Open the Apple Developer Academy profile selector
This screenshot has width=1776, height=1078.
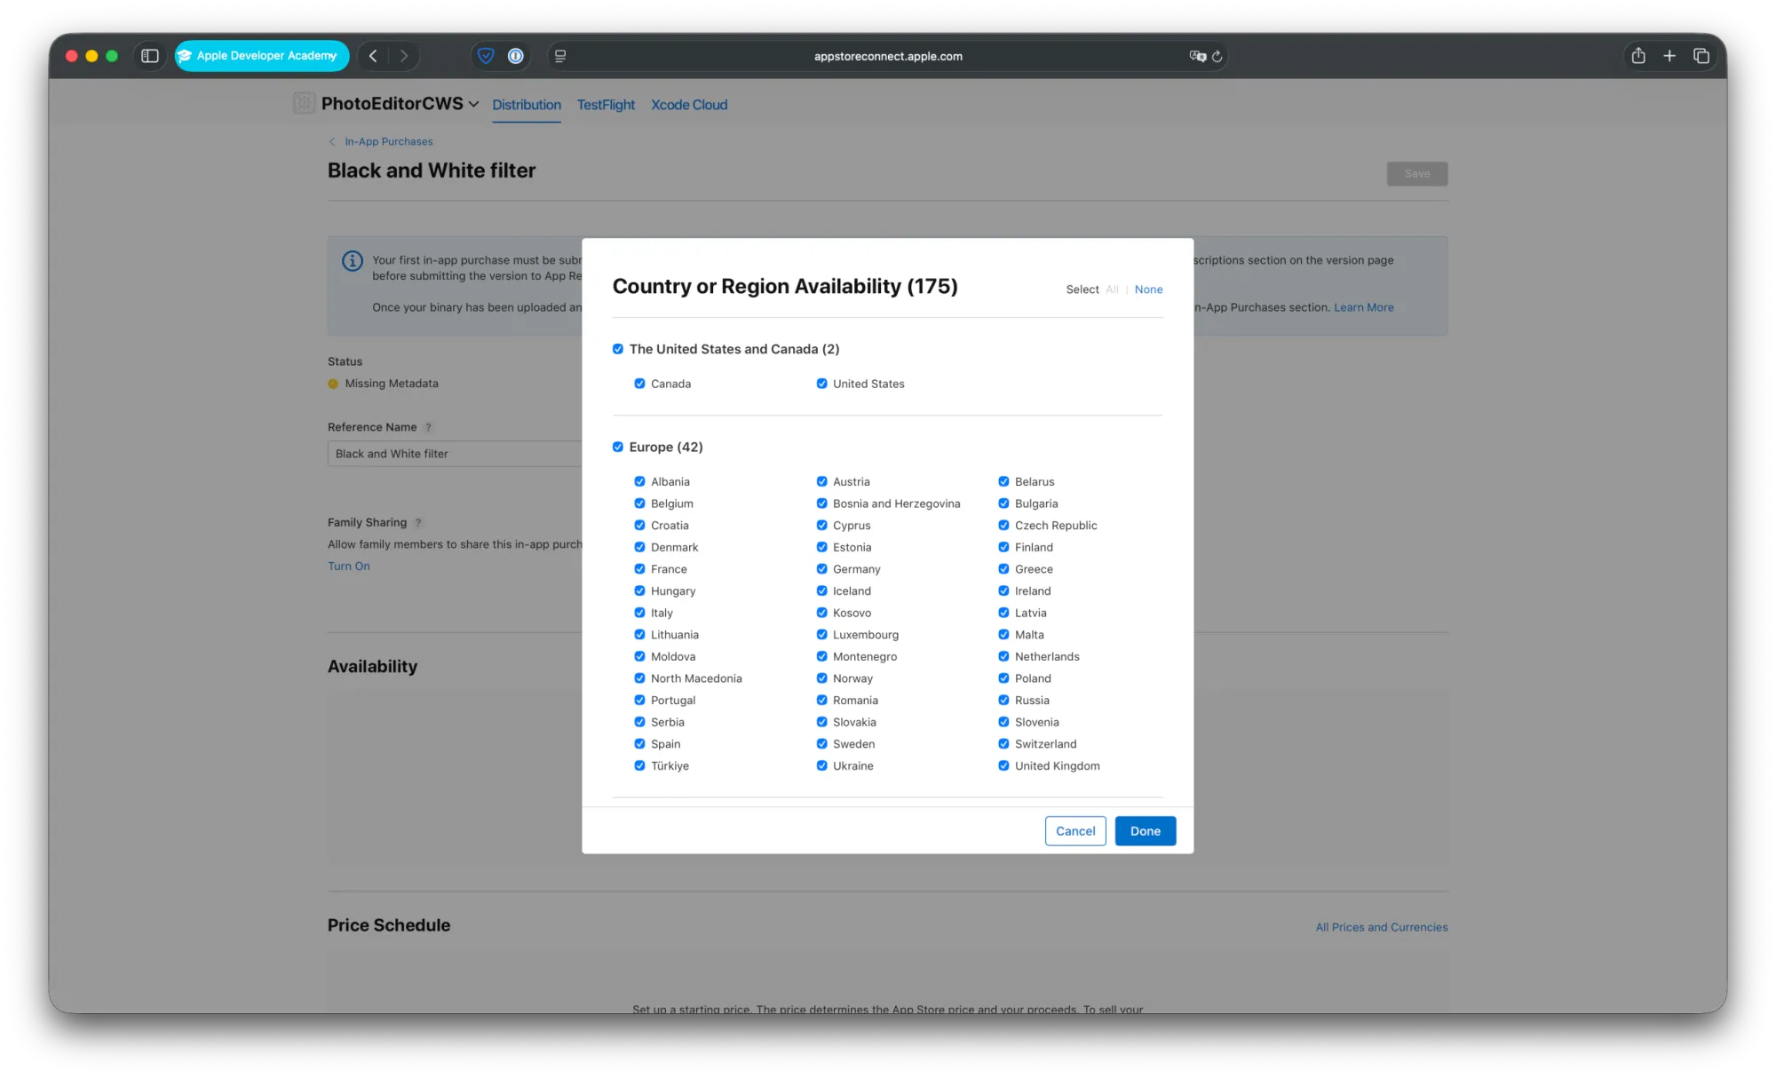[261, 56]
